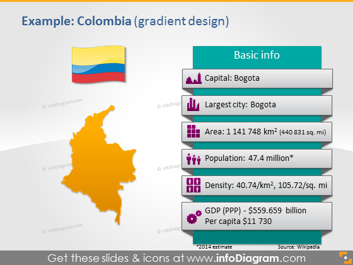353x265 pixels.
Task: Click the Source: Wikipedia note
Action: pyautogui.click(x=299, y=247)
